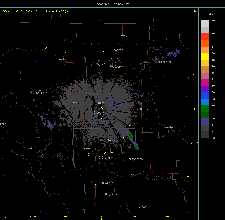
Task: Click the Didsbury label
Action: pyautogui.click(x=100, y=113)
